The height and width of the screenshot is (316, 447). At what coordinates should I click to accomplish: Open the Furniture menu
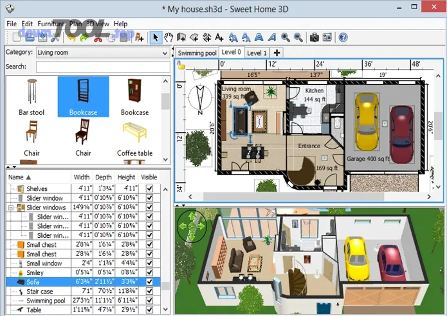click(51, 24)
